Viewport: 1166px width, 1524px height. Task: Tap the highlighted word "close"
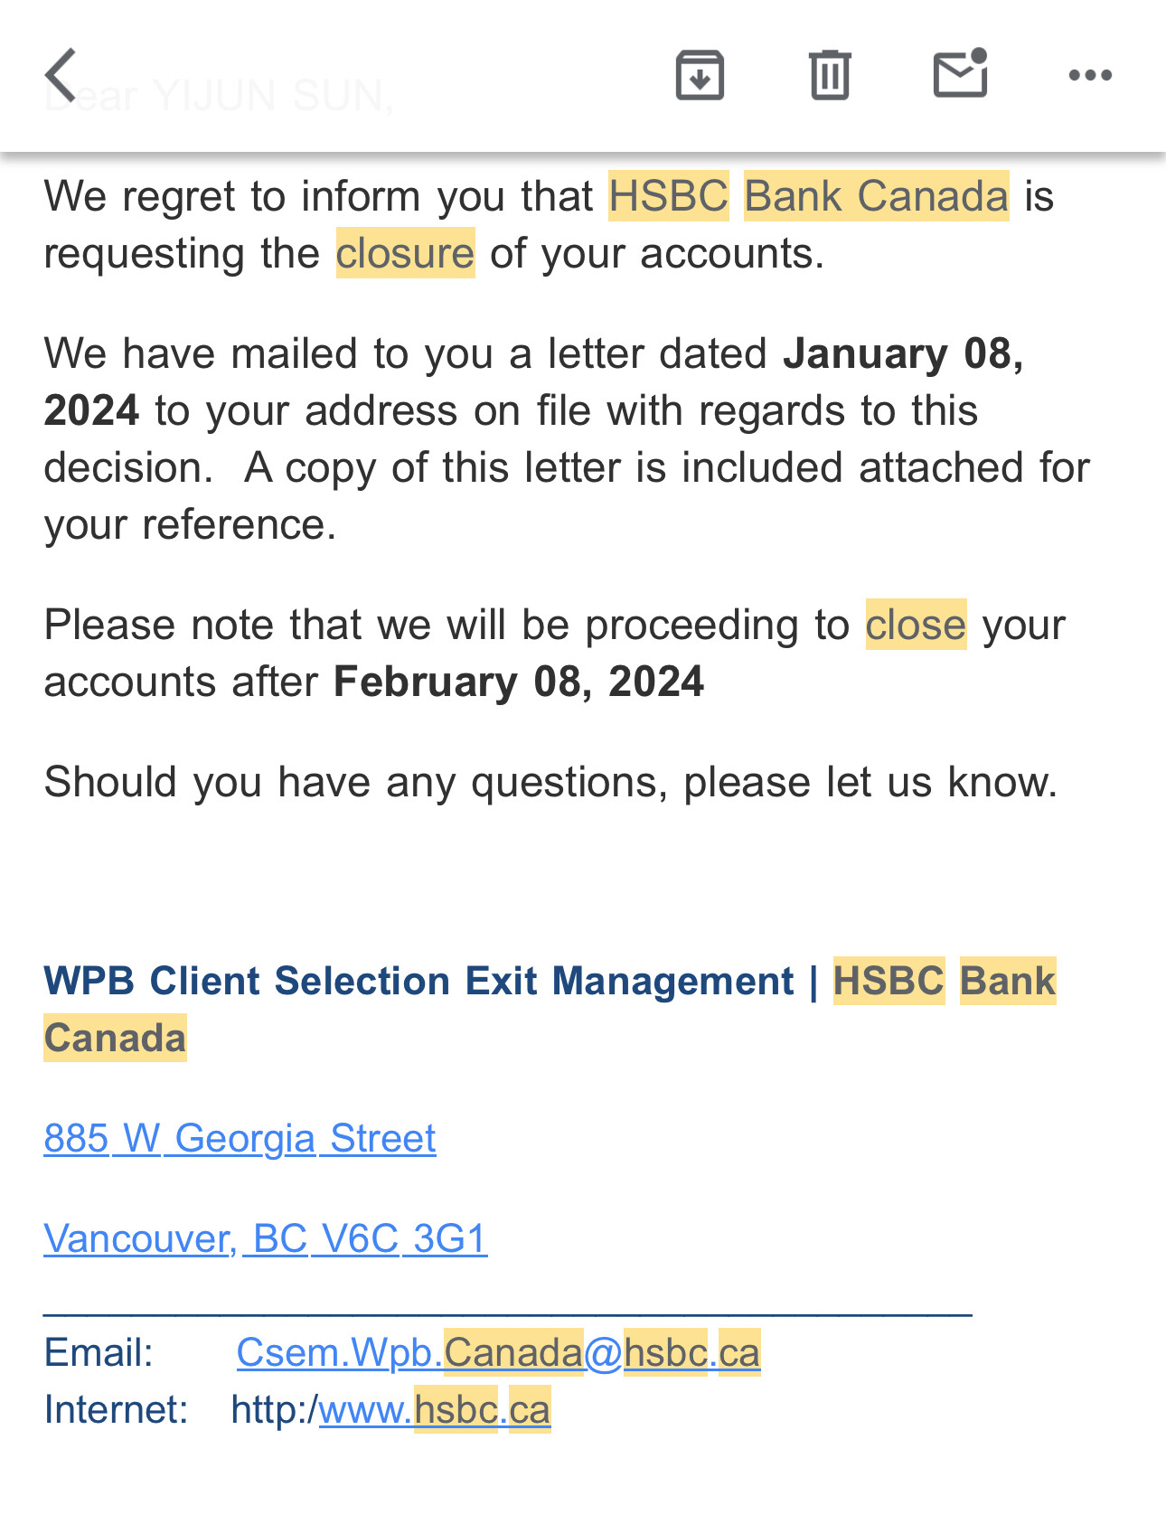[916, 625]
